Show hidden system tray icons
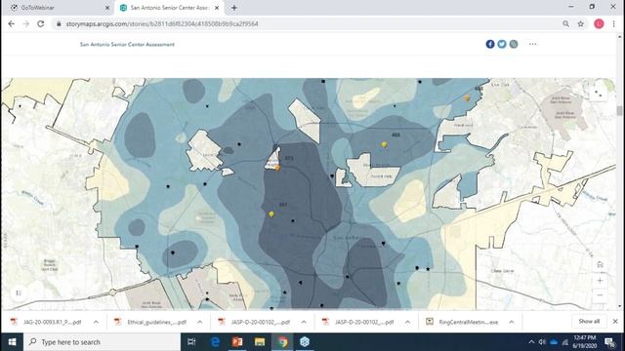Screen dimensions: 625x351 (x=531, y=342)
